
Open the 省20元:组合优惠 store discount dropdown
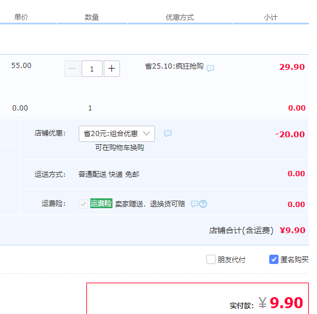[117, 134]
